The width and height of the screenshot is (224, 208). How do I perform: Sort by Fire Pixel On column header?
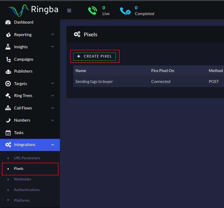click(x=163, y=71)
